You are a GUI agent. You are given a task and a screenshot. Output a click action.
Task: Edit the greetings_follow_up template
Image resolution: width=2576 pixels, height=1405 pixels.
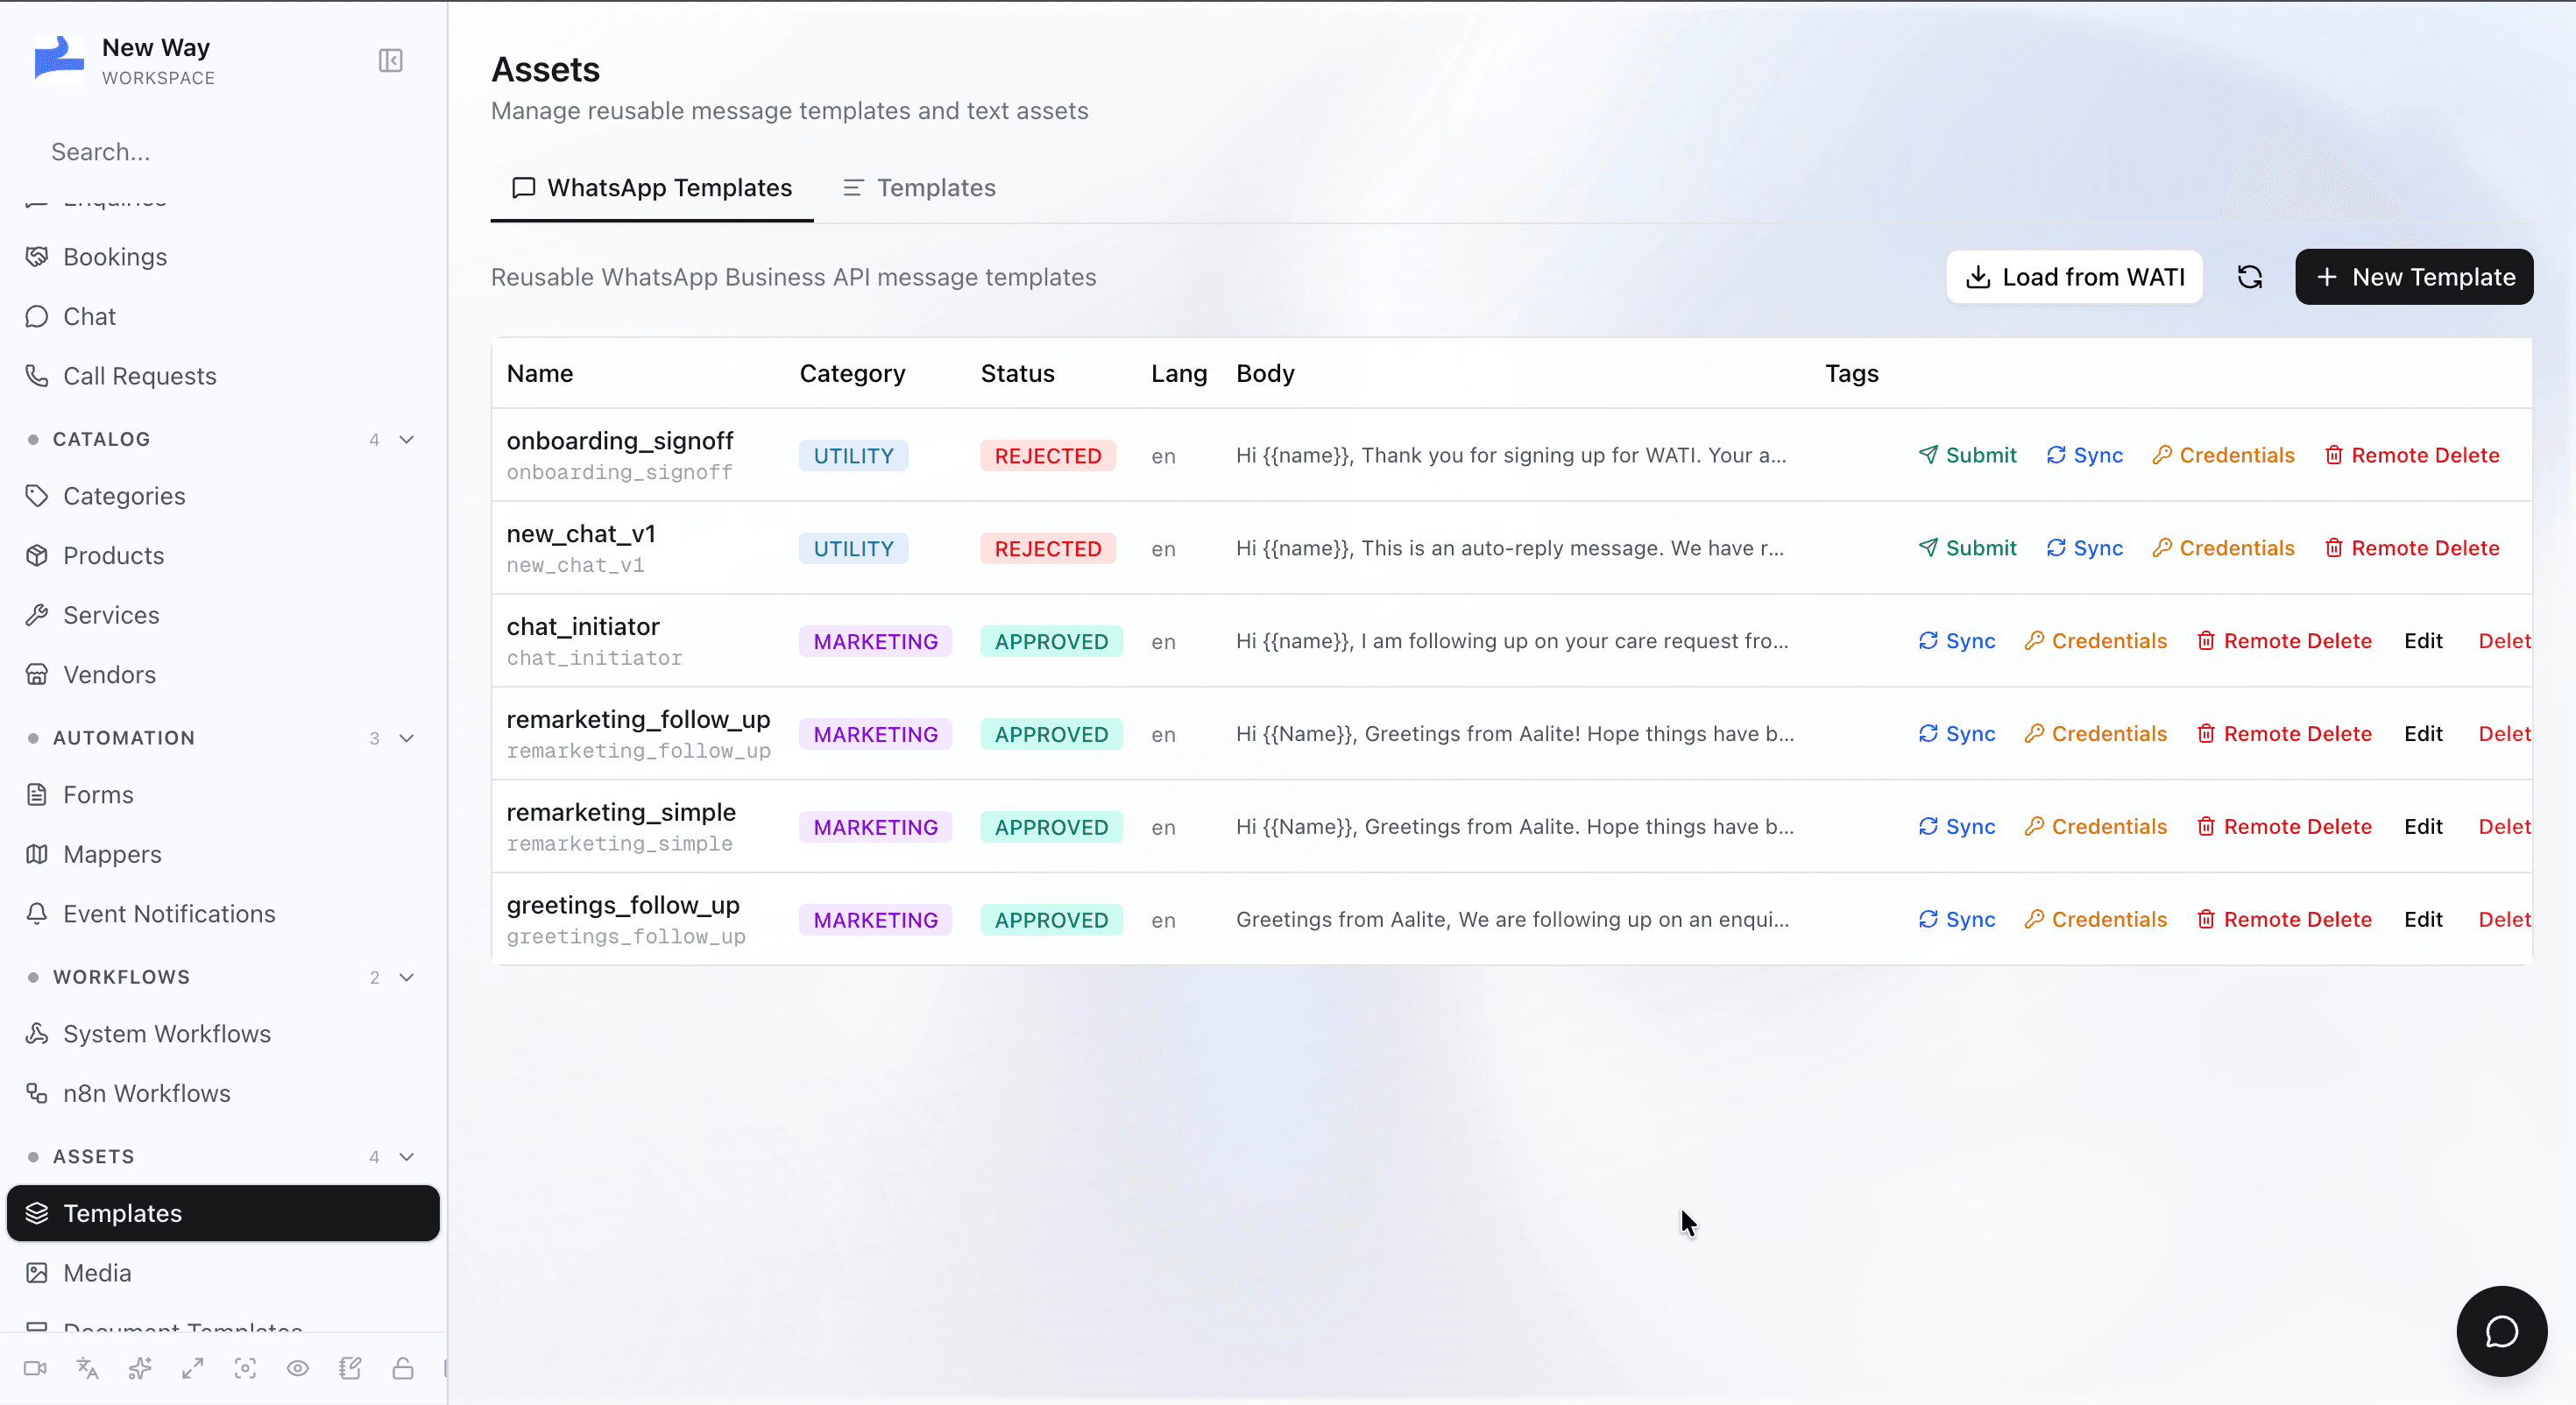2424,920
